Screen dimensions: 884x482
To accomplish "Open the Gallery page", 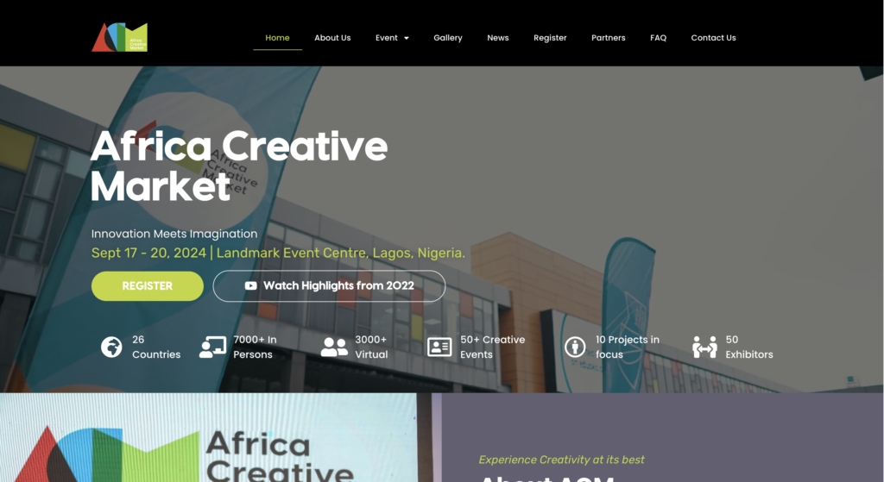I will 448,38.
